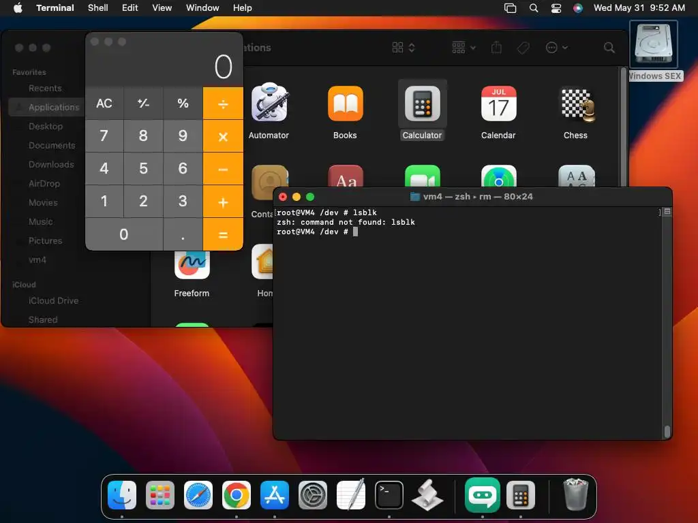Viewport: 698px width, 523px height.
Task: Open Launchpad from the Dock
Action: [x=160, y=494]
